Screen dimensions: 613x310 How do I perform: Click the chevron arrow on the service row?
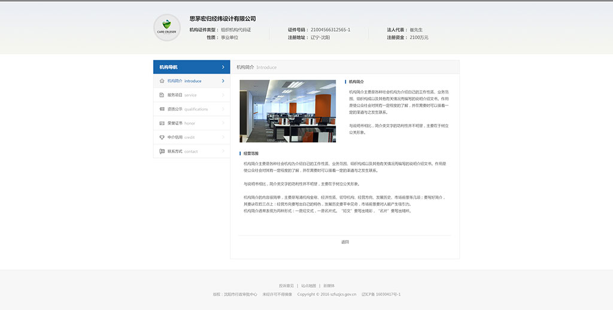coord(223,95)
